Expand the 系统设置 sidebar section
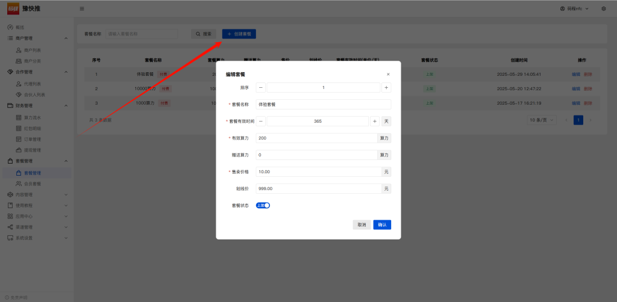The image size is (617, 302). click(36, 238)
